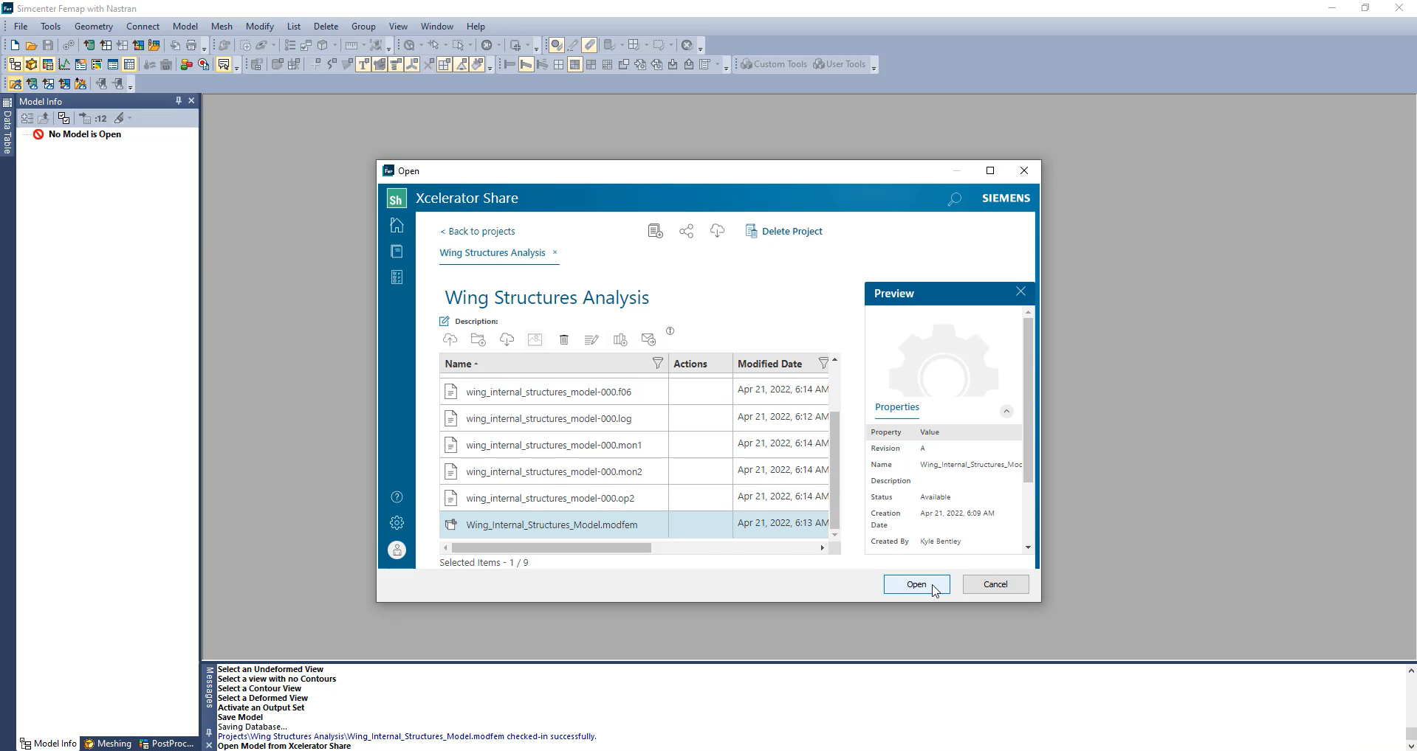Upload a file via cloud upload icon

coord(450,339)
